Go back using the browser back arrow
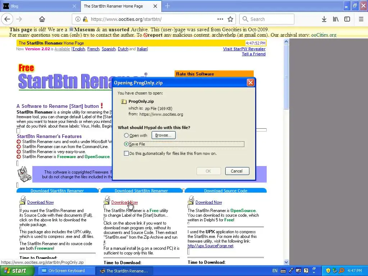 tap(7, 19)
